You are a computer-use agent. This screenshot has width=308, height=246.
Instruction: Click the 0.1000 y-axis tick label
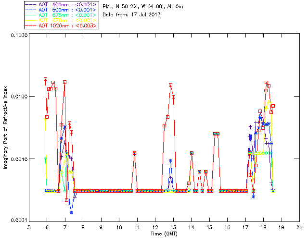(19, 35)
